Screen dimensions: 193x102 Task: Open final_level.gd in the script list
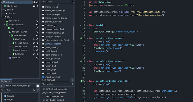tap(50, 25)
